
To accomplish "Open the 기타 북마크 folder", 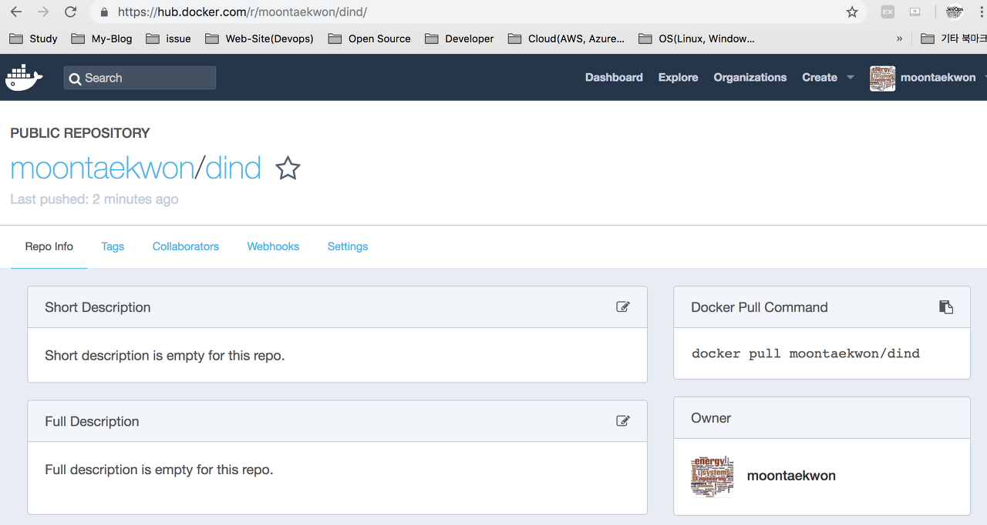I will point(954,38).
